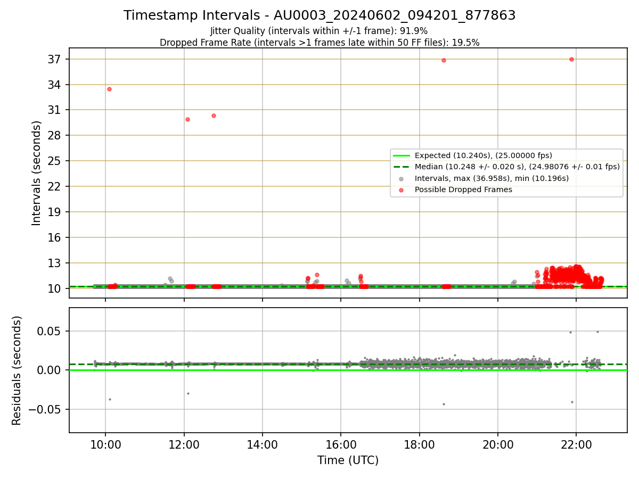Click the Intervals max/min legend entry

(491, 178)
